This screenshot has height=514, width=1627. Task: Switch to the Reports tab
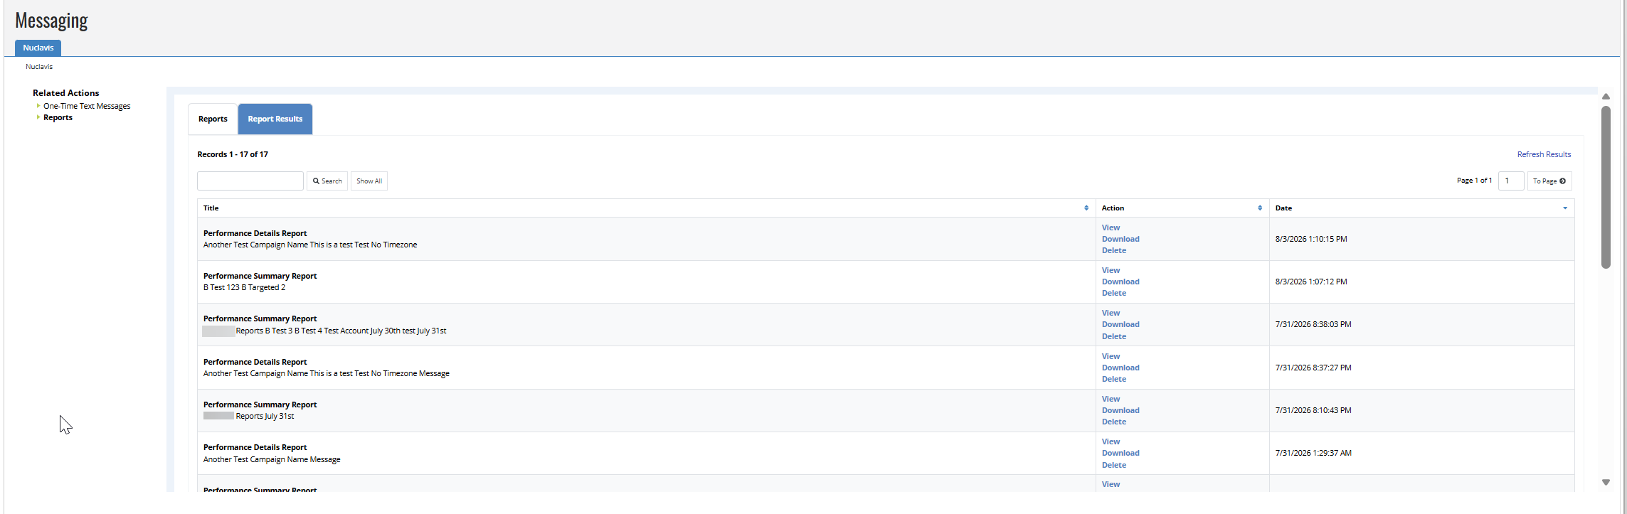click(x=213, y=119)
